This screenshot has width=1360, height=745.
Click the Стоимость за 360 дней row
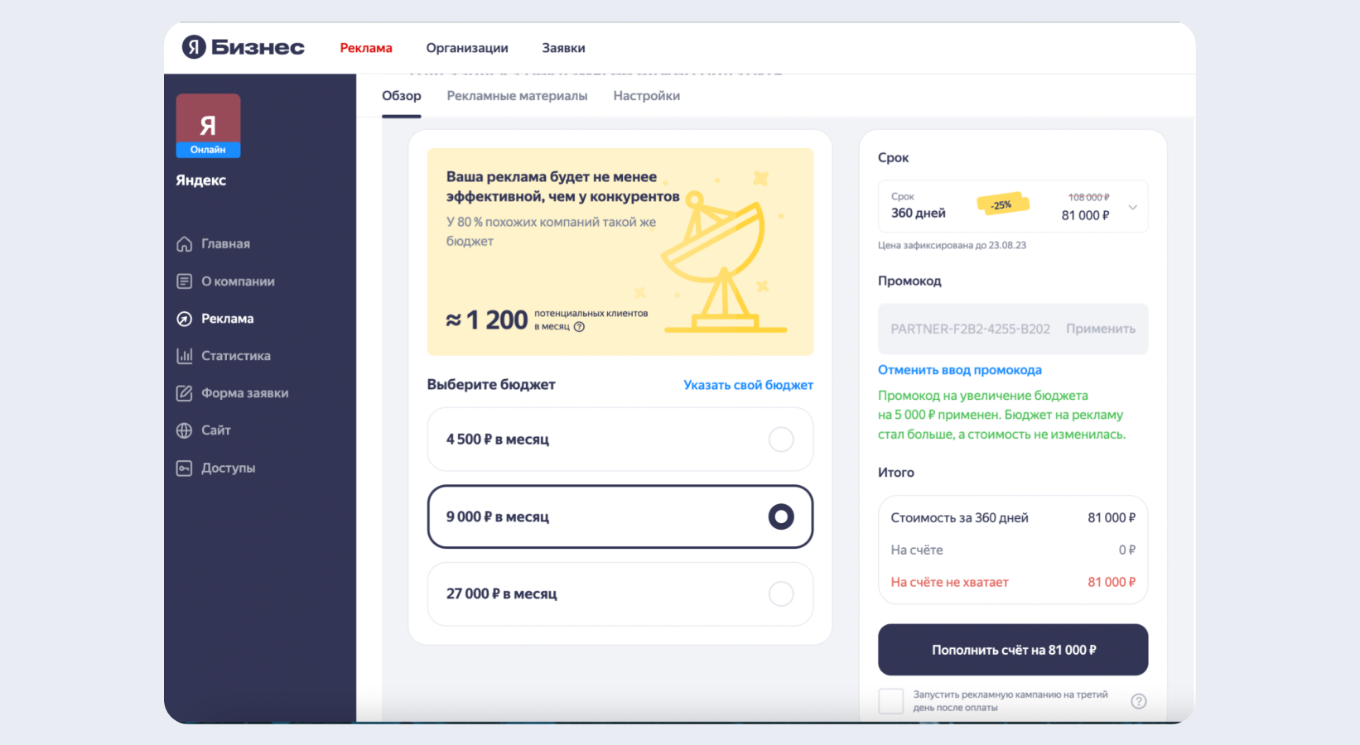1013,517
